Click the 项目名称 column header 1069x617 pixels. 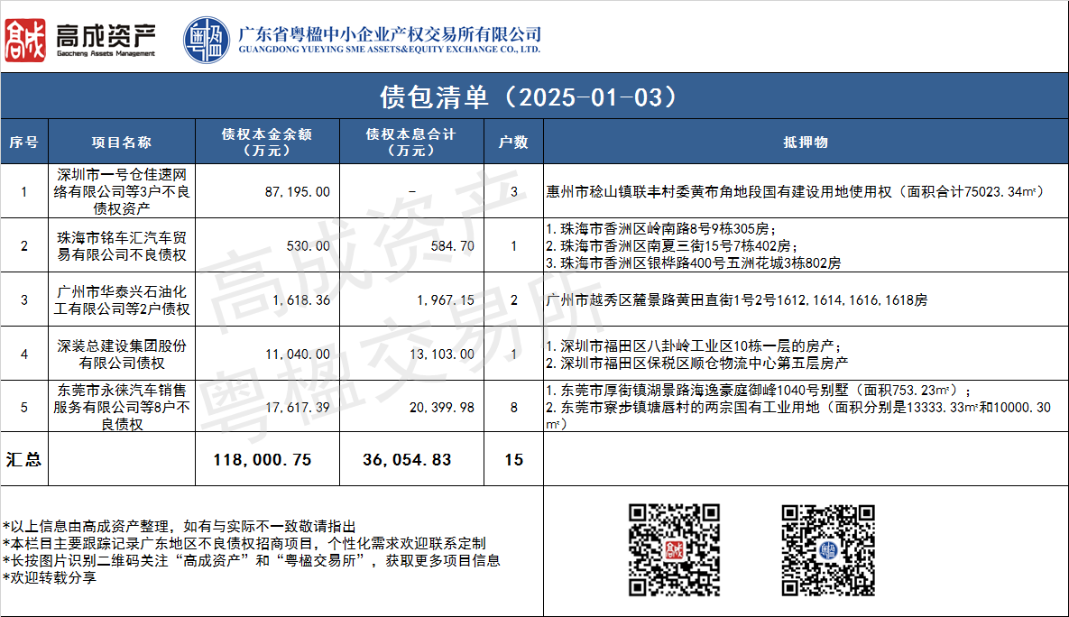tap(122, 142)
